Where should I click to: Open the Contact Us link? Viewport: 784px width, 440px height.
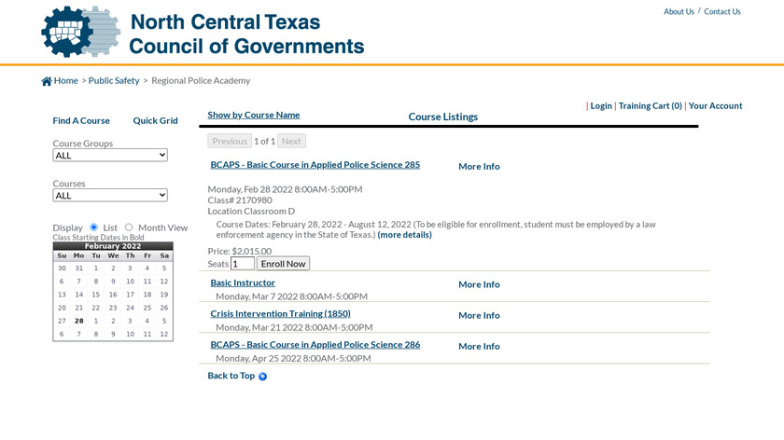click(722, 11)
